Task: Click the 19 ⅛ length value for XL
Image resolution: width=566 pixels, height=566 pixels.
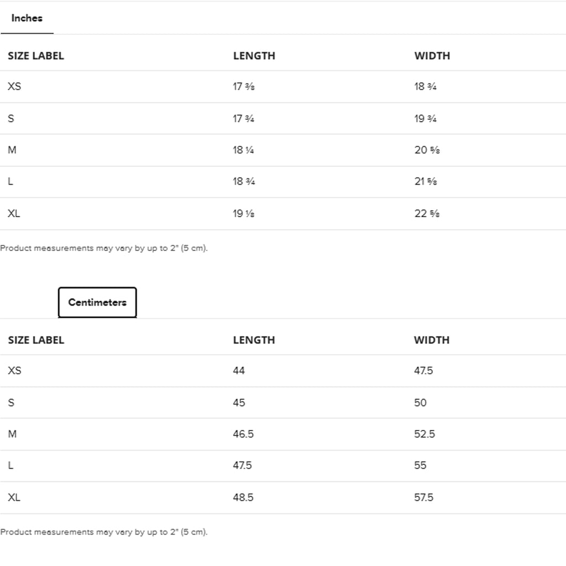Action: (244, 213)
